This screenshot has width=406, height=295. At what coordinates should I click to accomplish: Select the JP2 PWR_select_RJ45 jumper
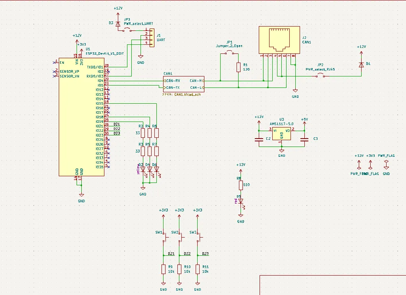point(320,76)
